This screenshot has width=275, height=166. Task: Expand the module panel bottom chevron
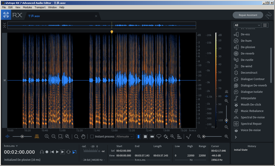click(x=236, y=137)
